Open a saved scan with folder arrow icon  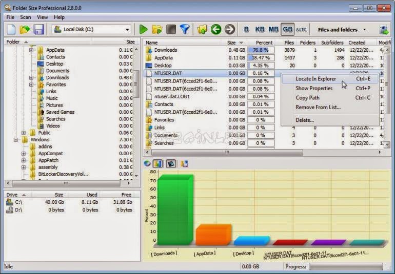(25, 29)
